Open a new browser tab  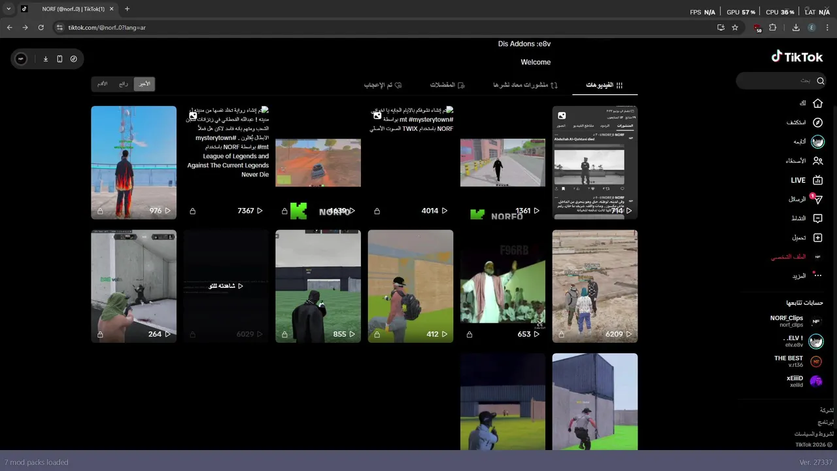click(x=127, y=9)
